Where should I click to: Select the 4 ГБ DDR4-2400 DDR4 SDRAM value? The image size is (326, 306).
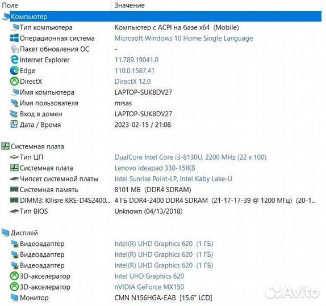pyautogui.click(x=215, y=201)
